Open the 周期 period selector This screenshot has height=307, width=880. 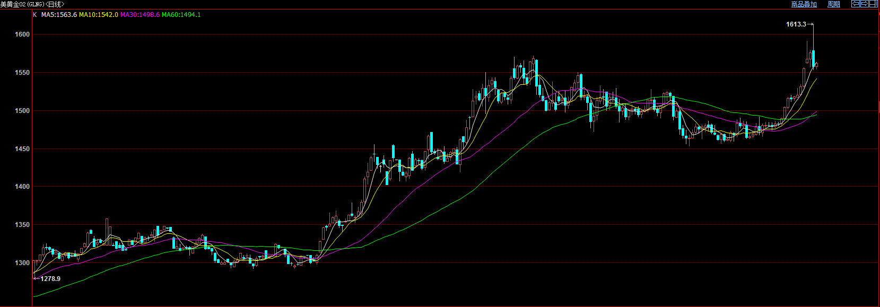[833, 4]
